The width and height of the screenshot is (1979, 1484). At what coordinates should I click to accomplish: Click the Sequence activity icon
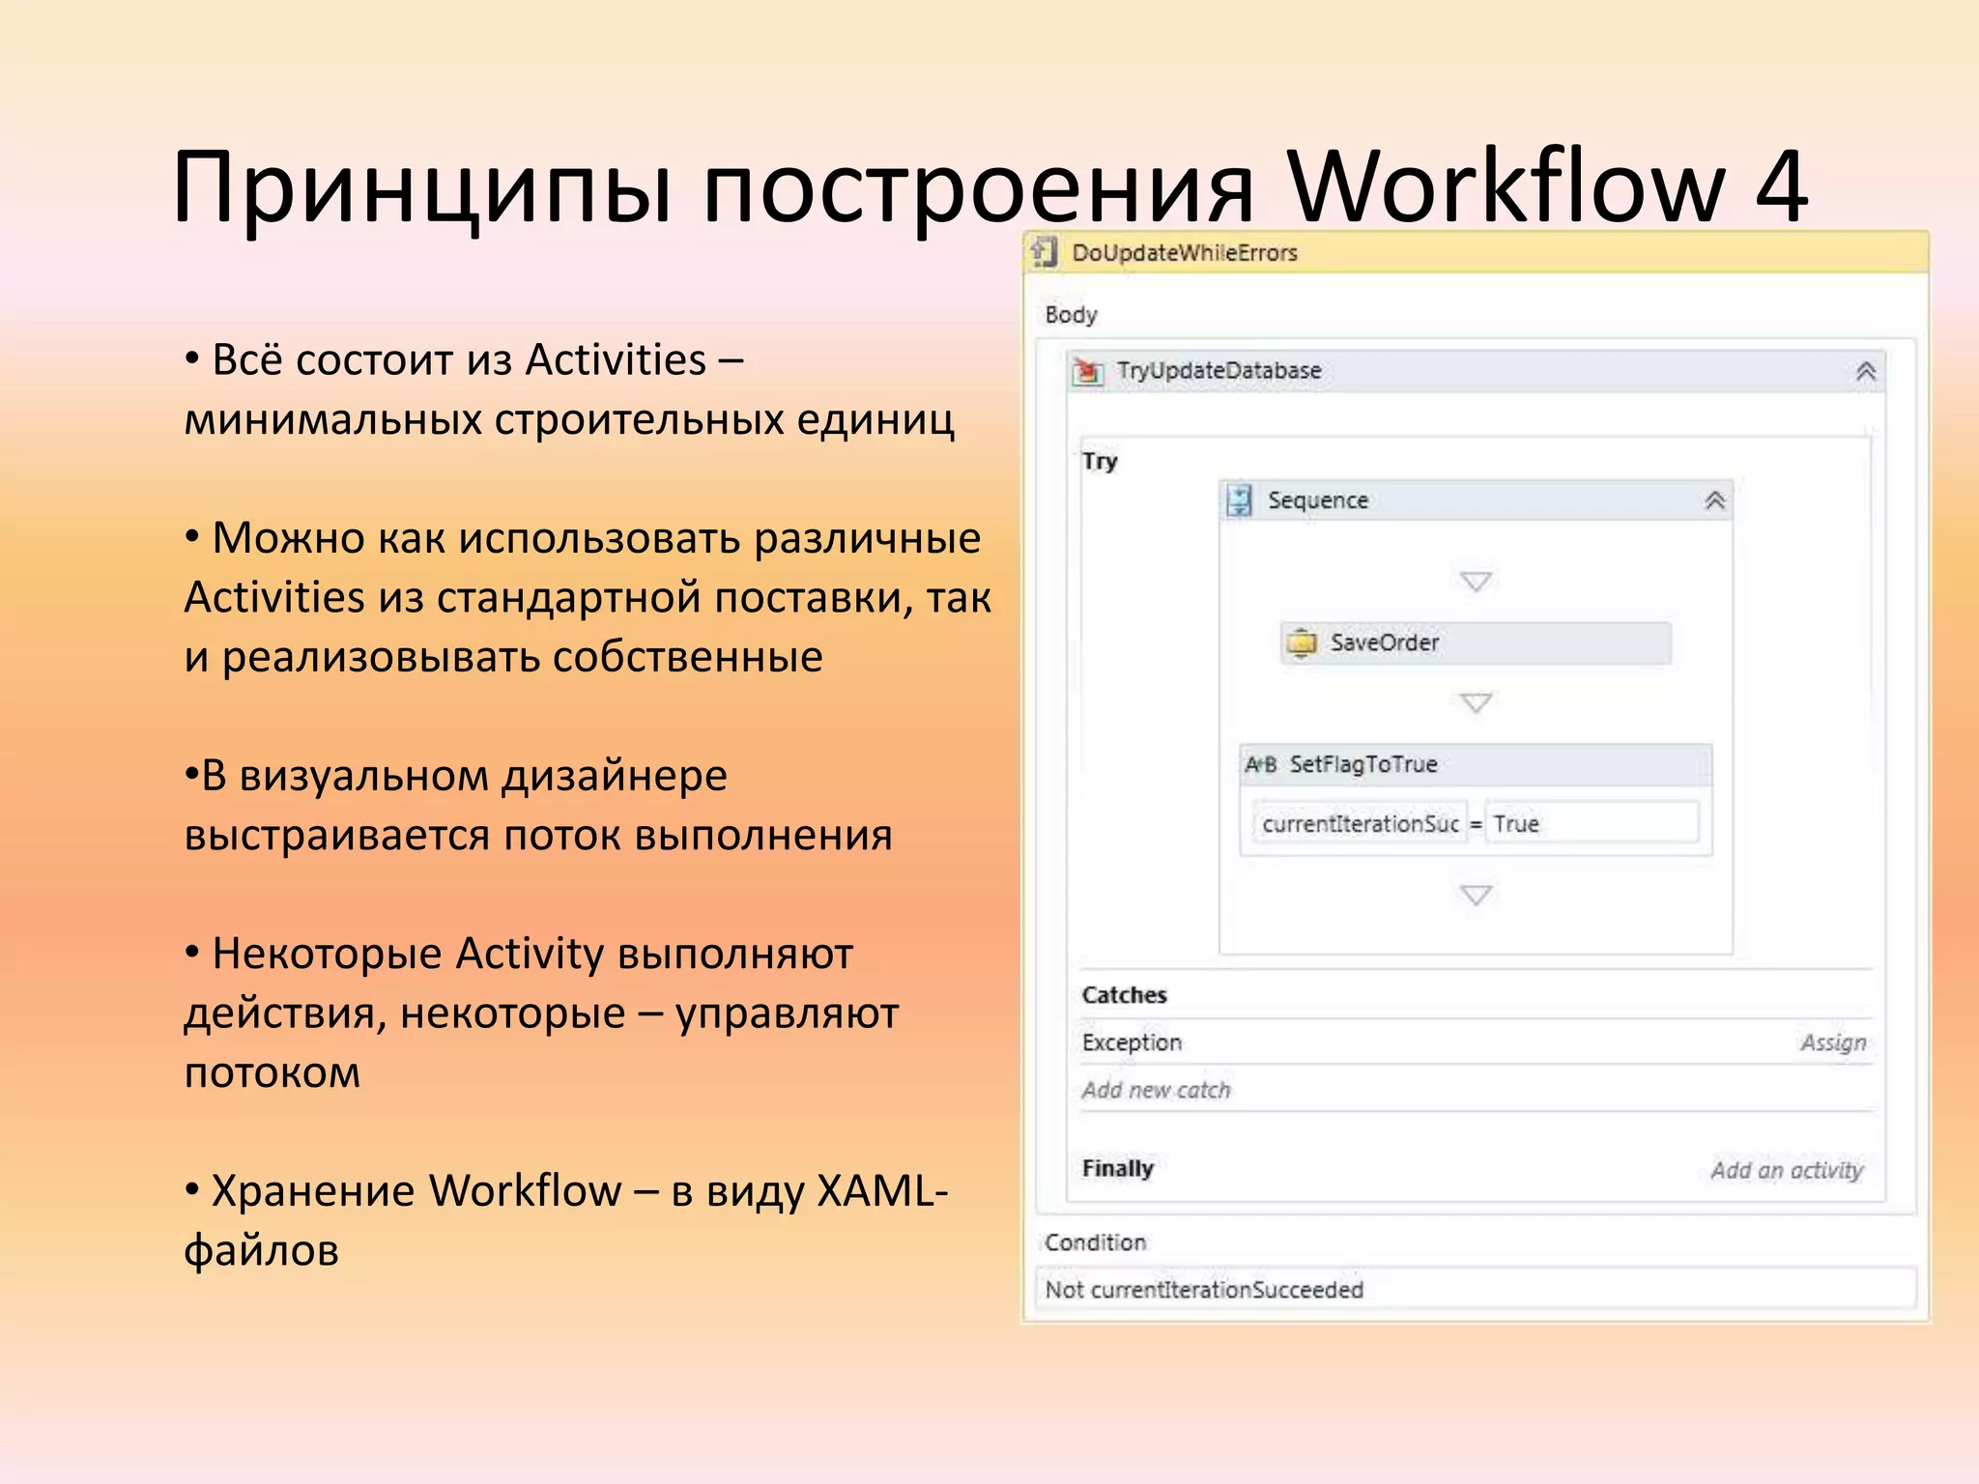(1240, 500)
